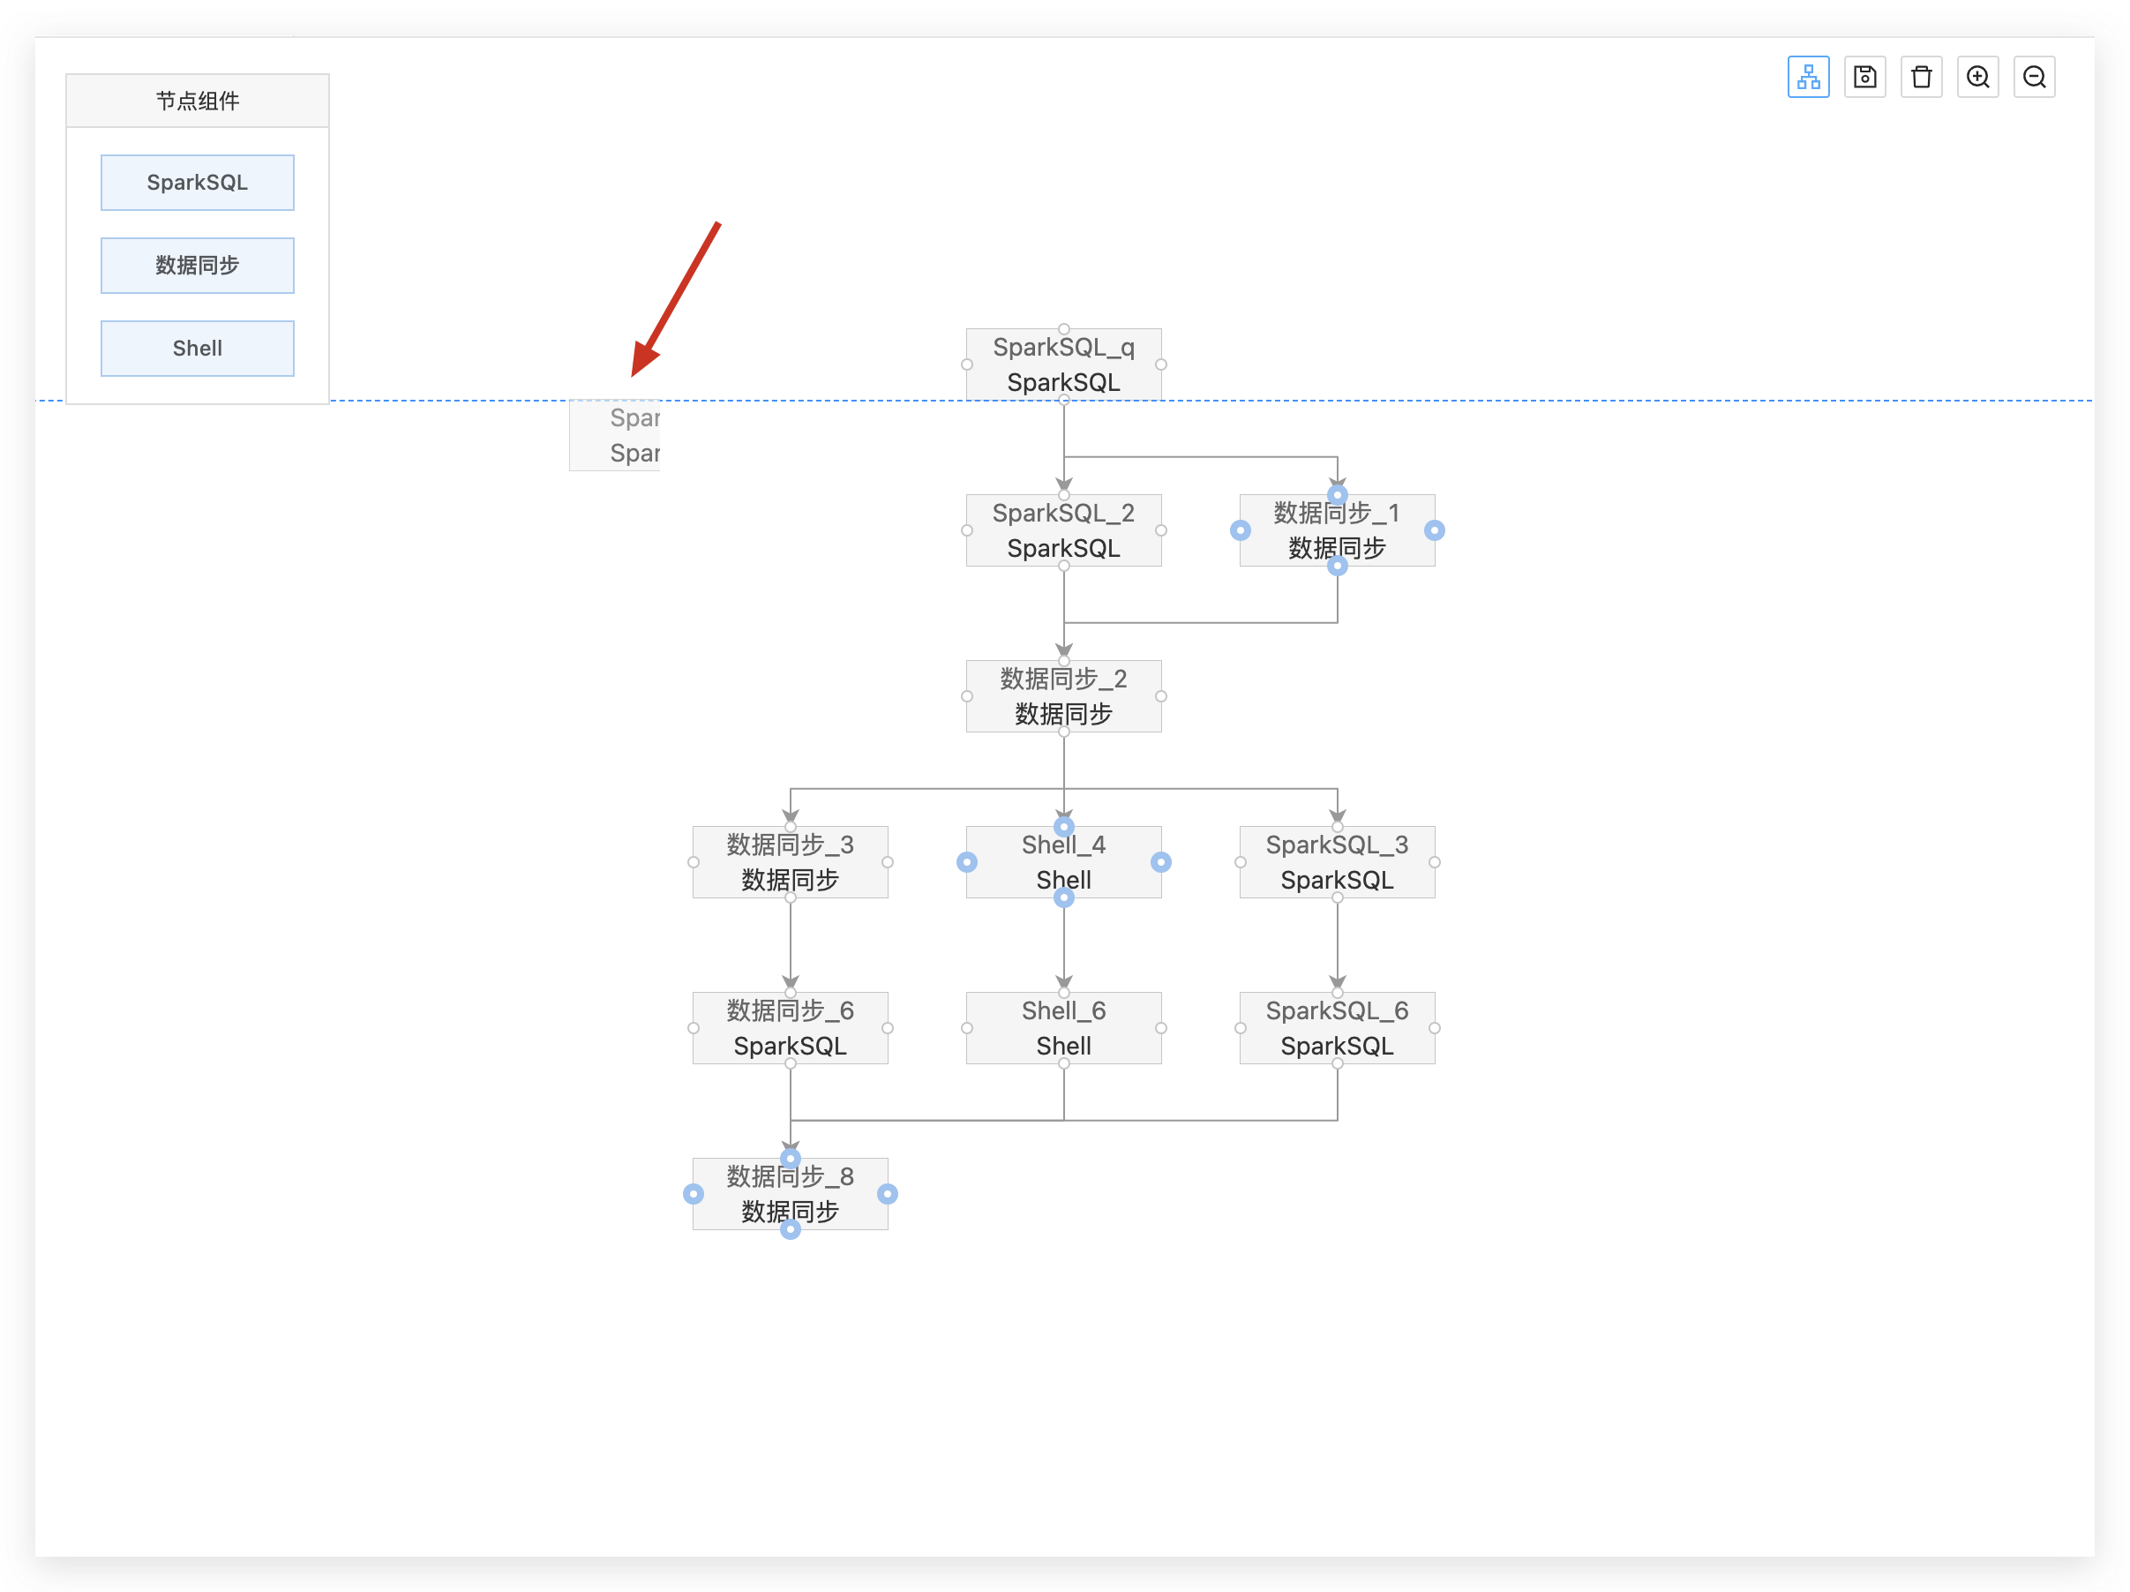This screenshot has height=1592, width=2130.
Task: Click the bottom blue port of 数据同步_8
Action: coord(790,1229)
